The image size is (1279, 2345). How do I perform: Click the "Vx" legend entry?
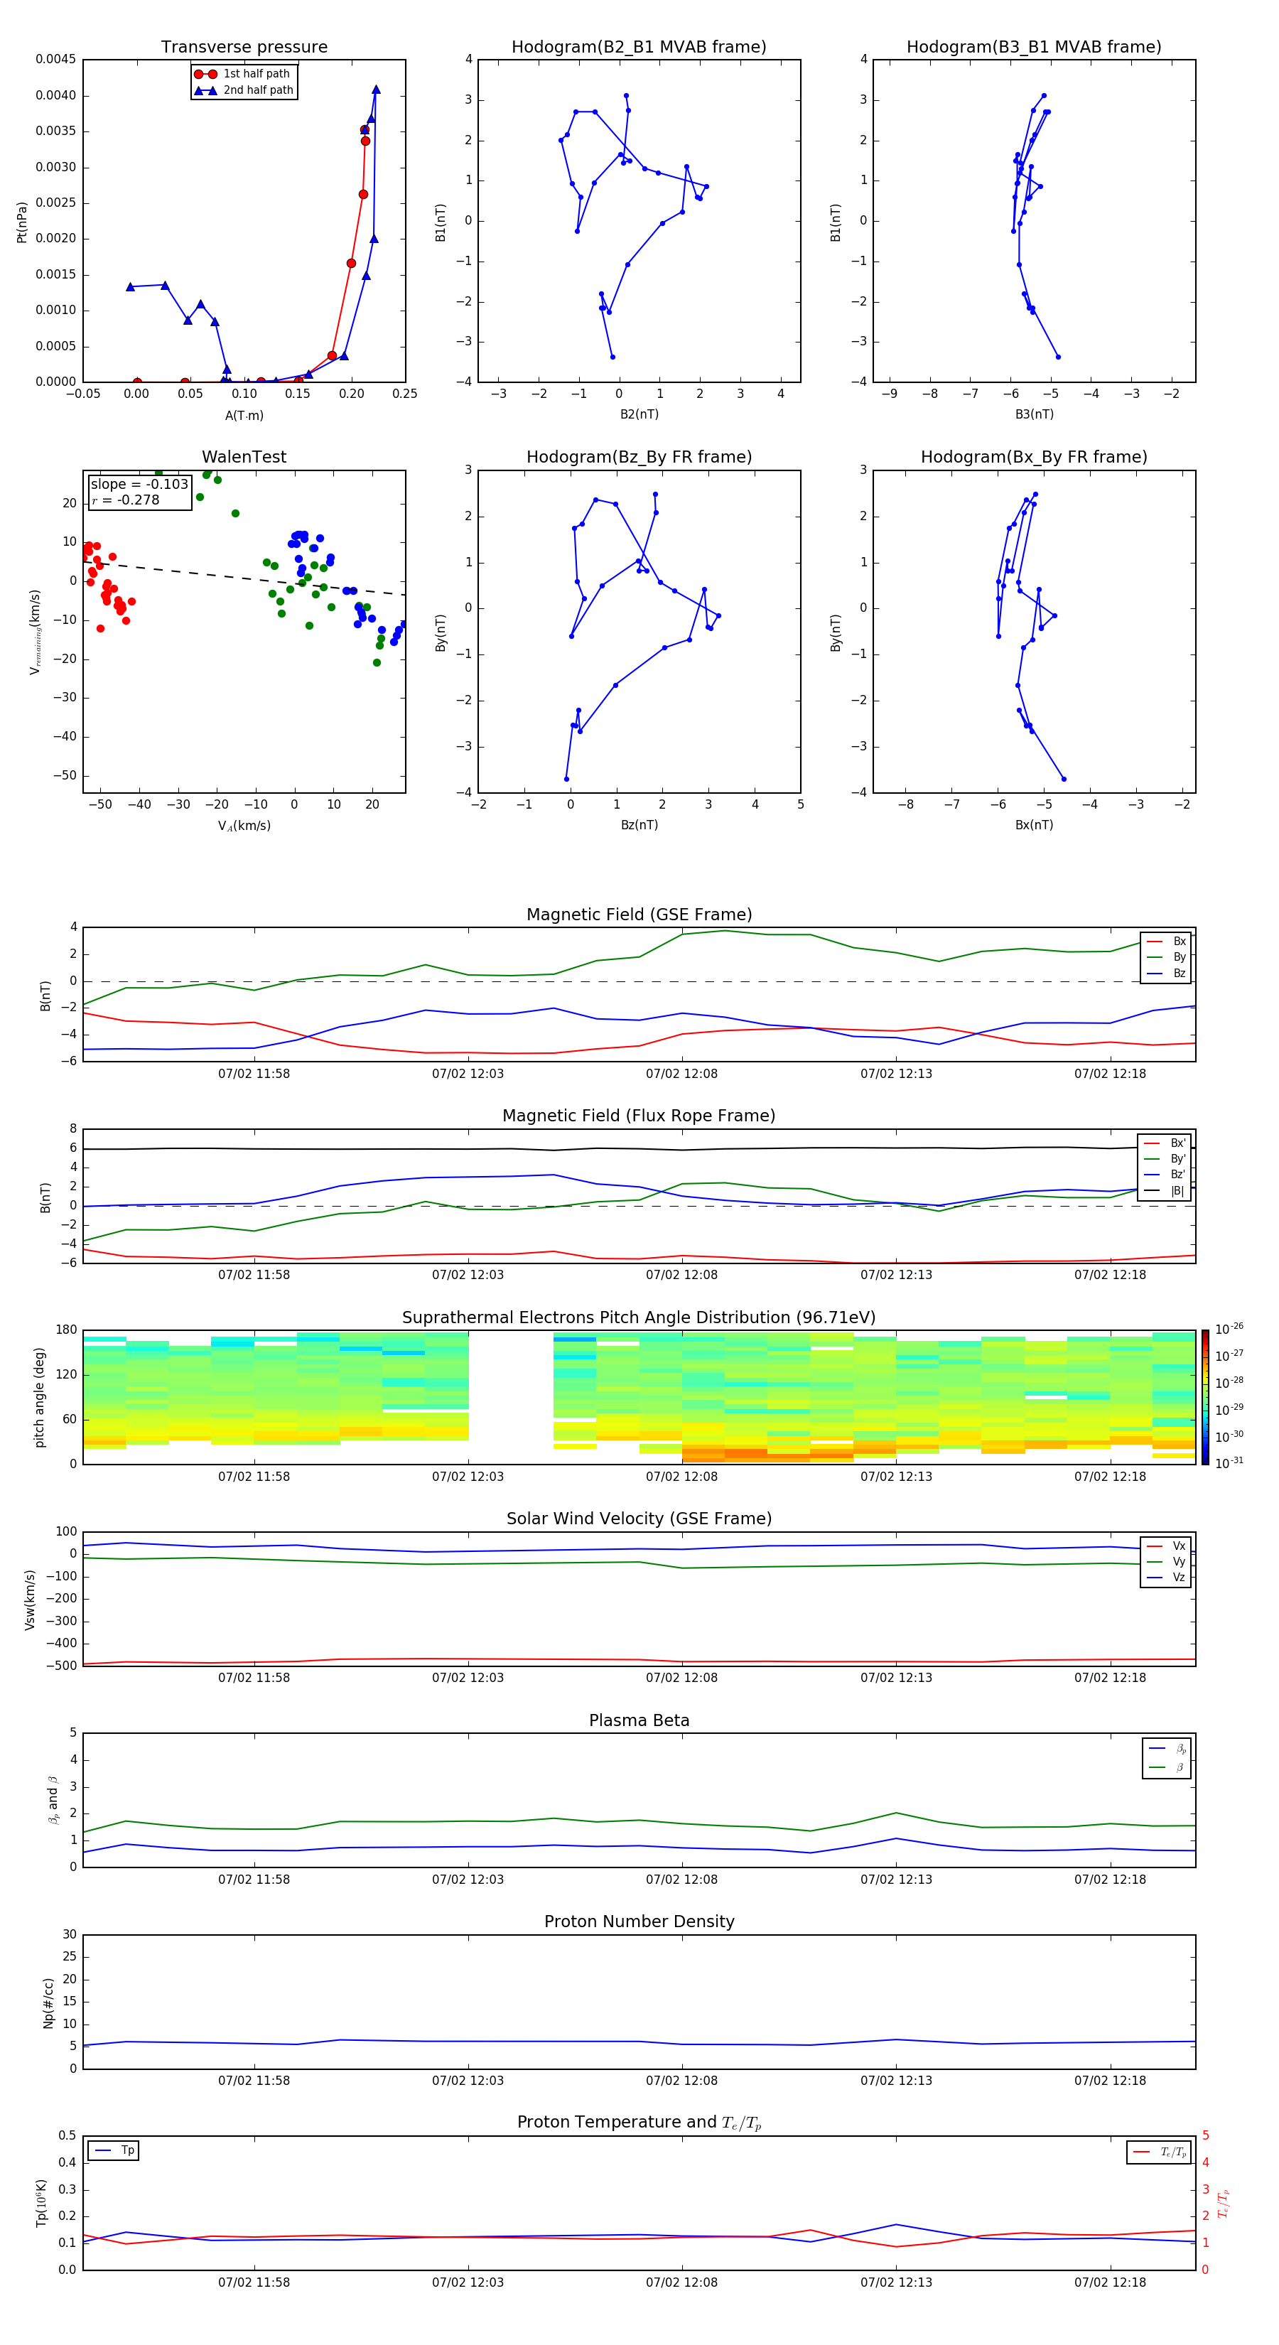tap(1166, 1546)
